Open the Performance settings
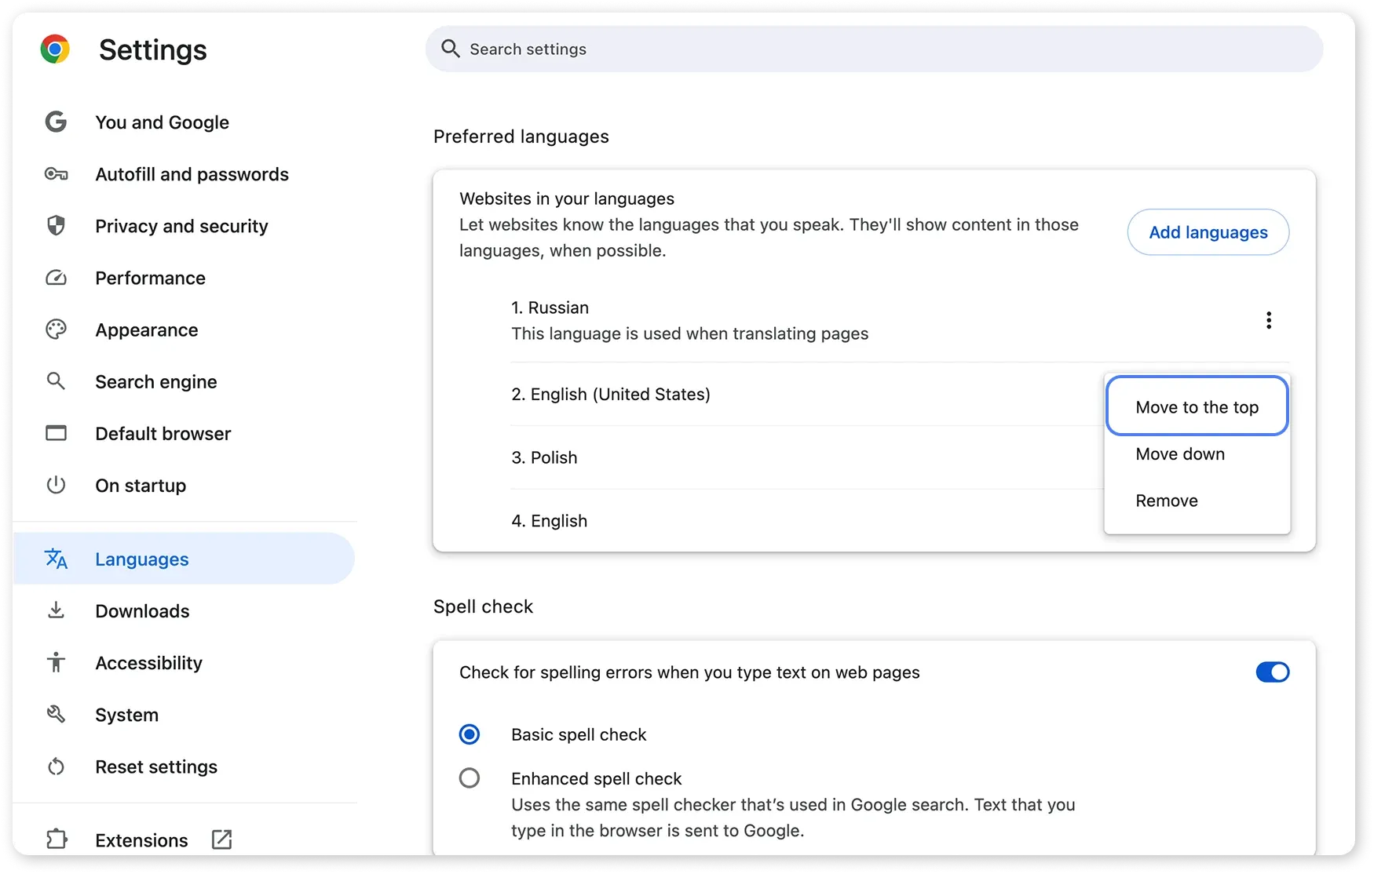 (x=150, y=278)
